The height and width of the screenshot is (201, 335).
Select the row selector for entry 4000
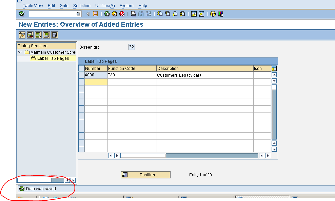pos(81,74)
